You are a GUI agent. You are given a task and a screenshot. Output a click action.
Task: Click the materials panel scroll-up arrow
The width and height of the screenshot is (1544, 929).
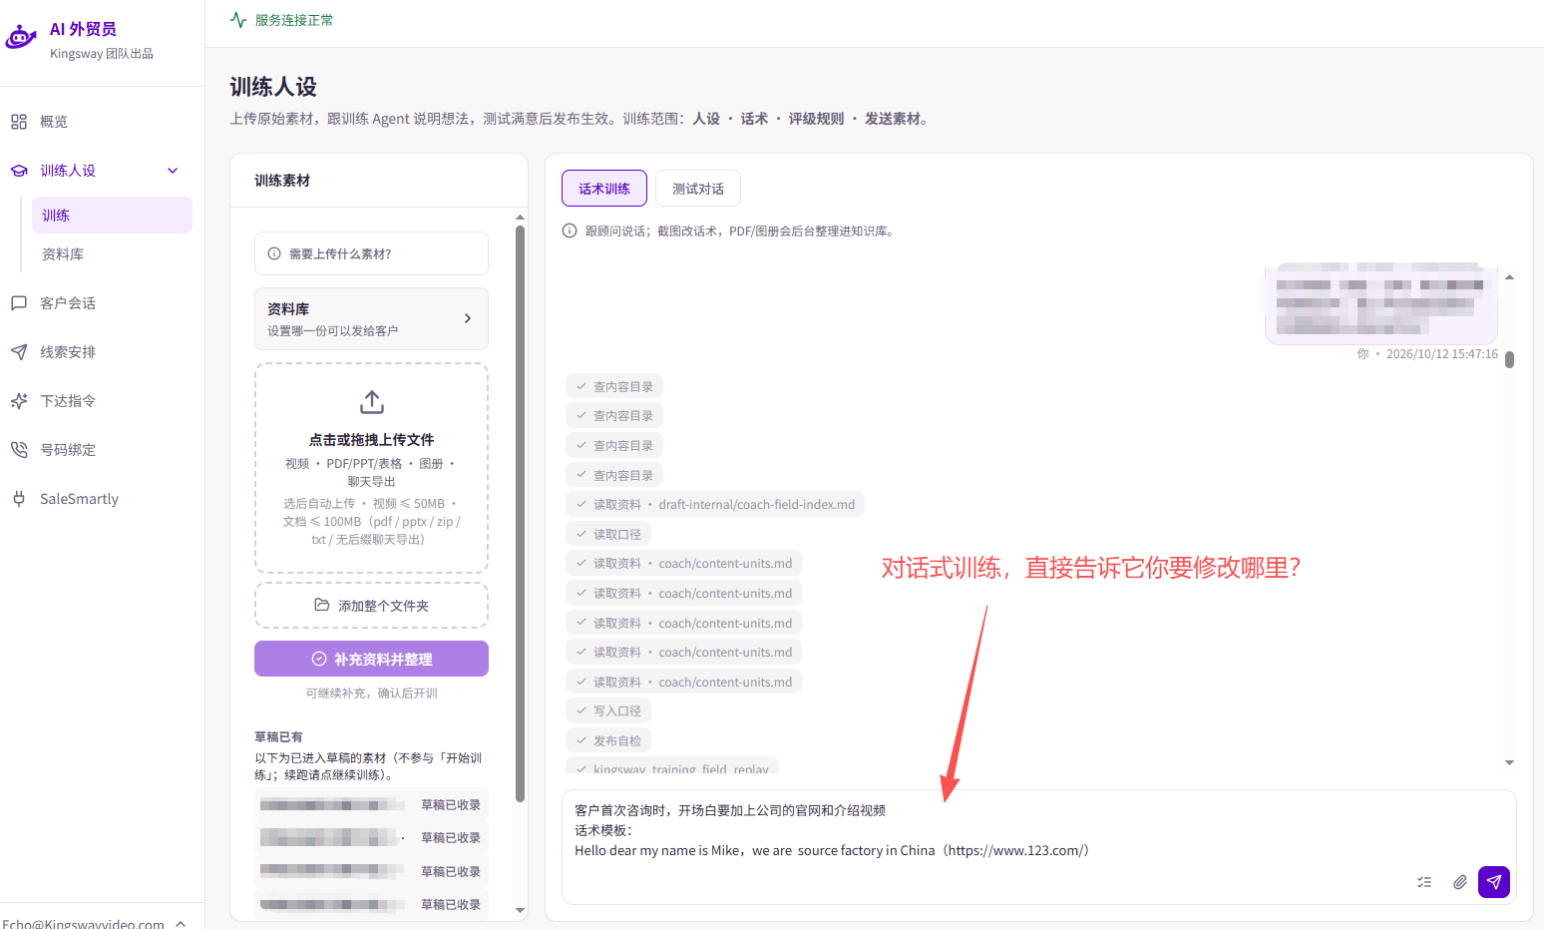pyautogui.click(x=520, y=217)
